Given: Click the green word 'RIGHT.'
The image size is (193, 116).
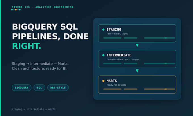Looking at the screenshot, I should [26, 46].
